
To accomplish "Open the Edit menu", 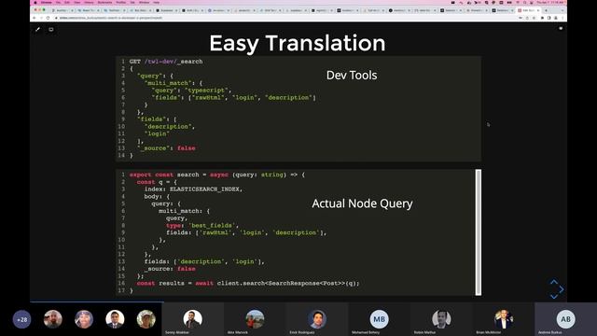I will (67, 2).
